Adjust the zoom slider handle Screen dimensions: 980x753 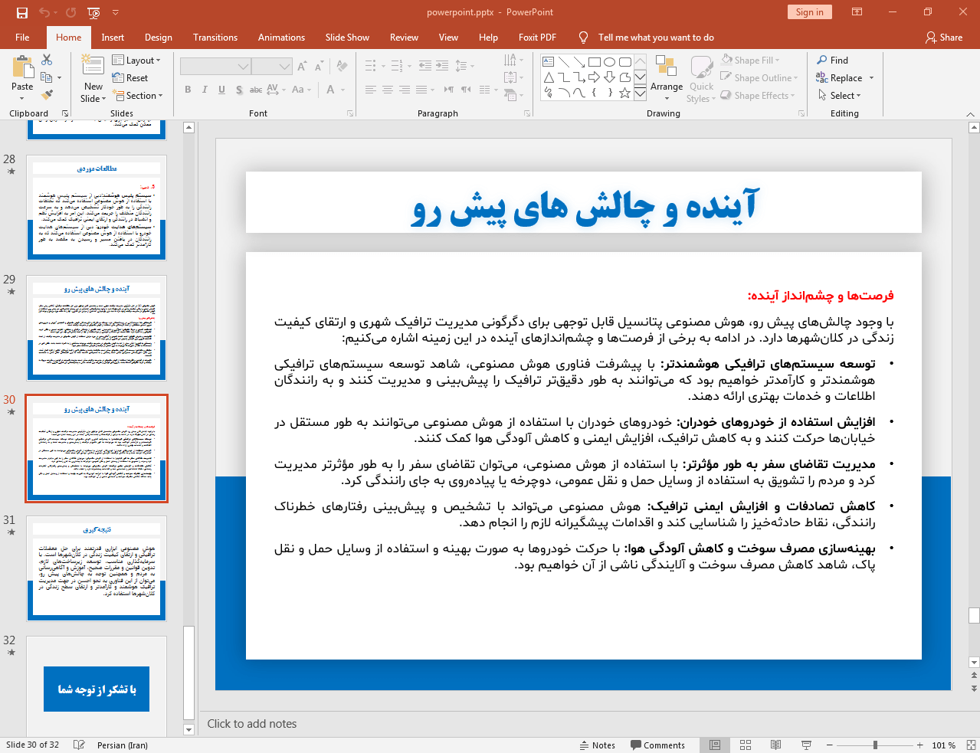click(875, 745)
